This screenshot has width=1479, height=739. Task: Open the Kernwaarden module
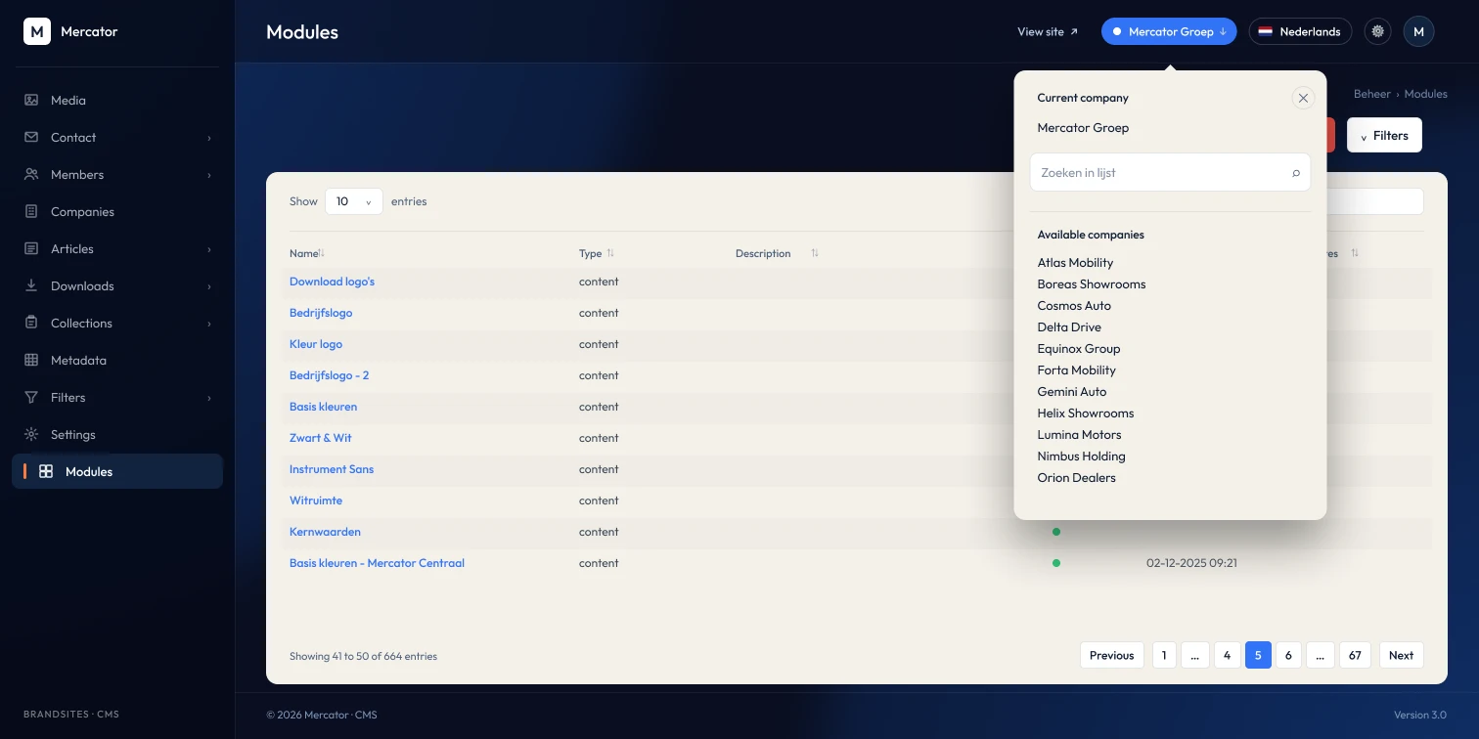(x=325, y=532)
